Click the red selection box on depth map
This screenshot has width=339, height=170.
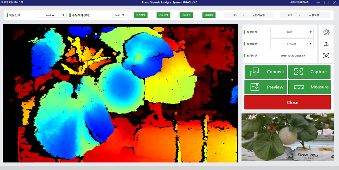pos(82,68)
